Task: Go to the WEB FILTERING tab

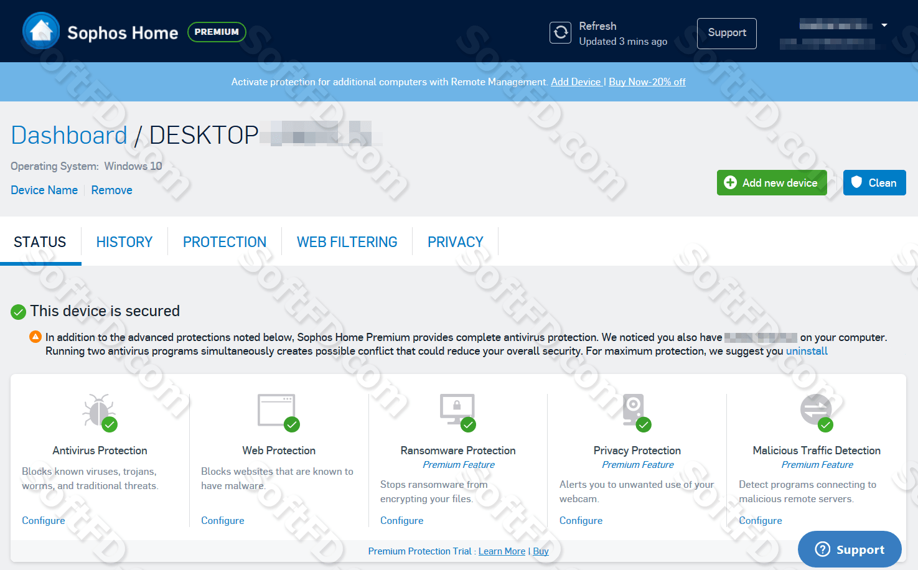Action: click(347, 242)
